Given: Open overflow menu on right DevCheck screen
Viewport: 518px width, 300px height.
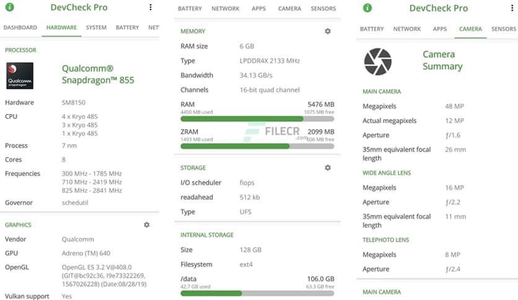Looking at the screenshot, I should tap(512, 8).
